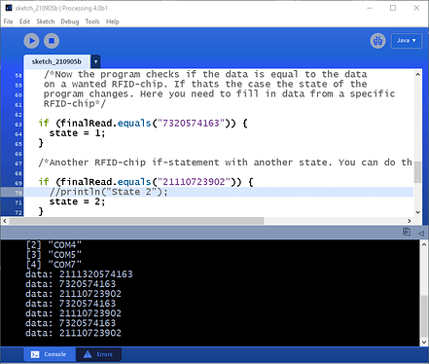Click line number 70 in the gutter
This screenshot has height=364, width=429.
[18, 193]
